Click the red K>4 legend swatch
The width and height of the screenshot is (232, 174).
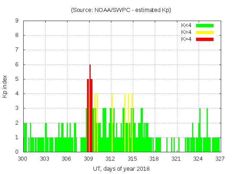click(x=205, y=39)
